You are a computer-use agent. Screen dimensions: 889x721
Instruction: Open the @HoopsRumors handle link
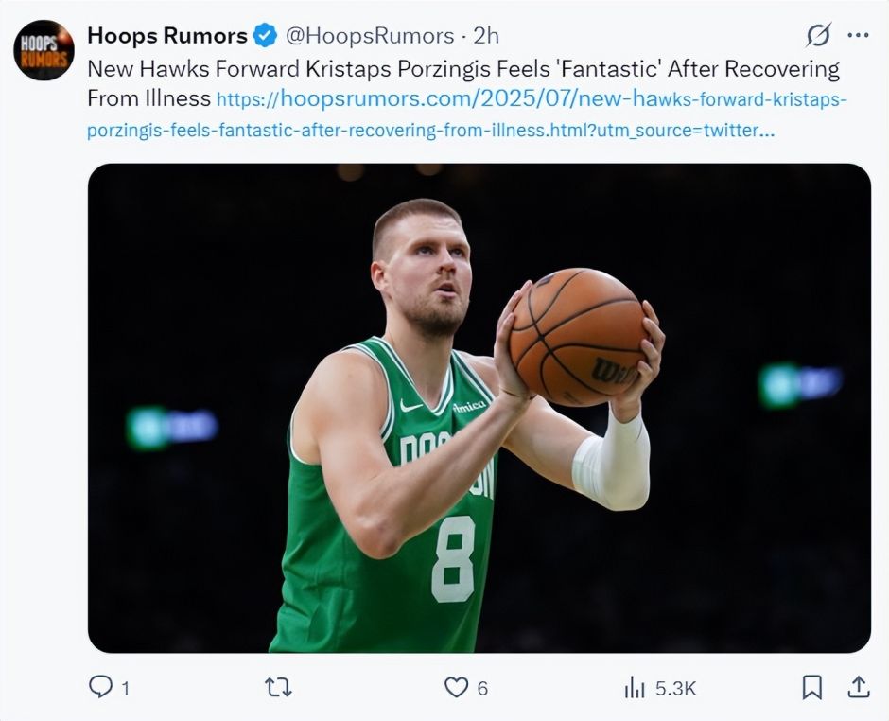369,36
